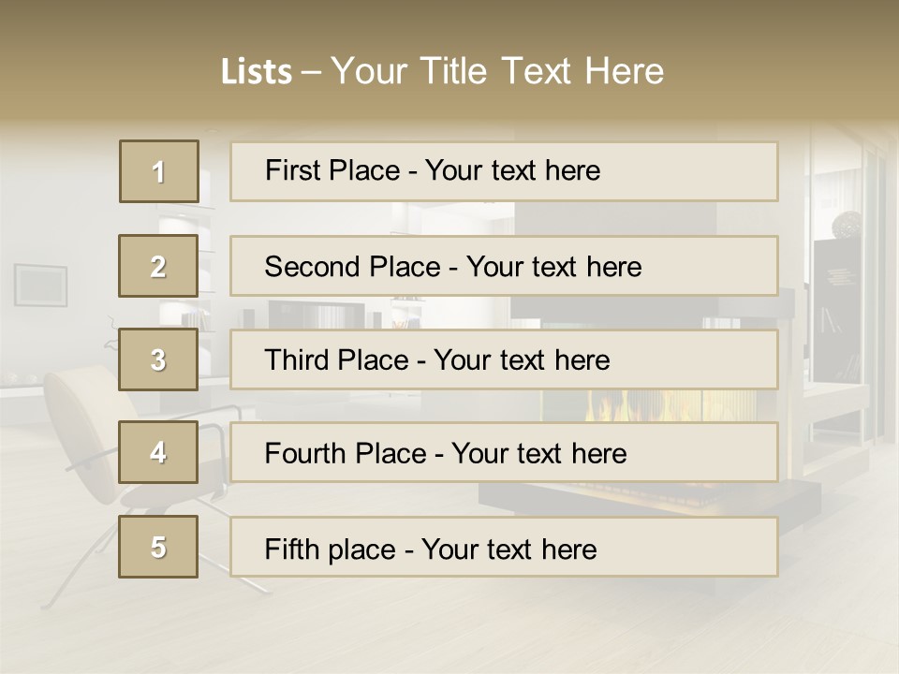Select the Your Title Text Here heading
The height and width of the screenshot is (674, 899).
pyautogui.click(x=497, y=71)
